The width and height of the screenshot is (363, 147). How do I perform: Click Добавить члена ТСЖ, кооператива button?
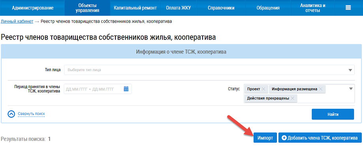point(320,138)
